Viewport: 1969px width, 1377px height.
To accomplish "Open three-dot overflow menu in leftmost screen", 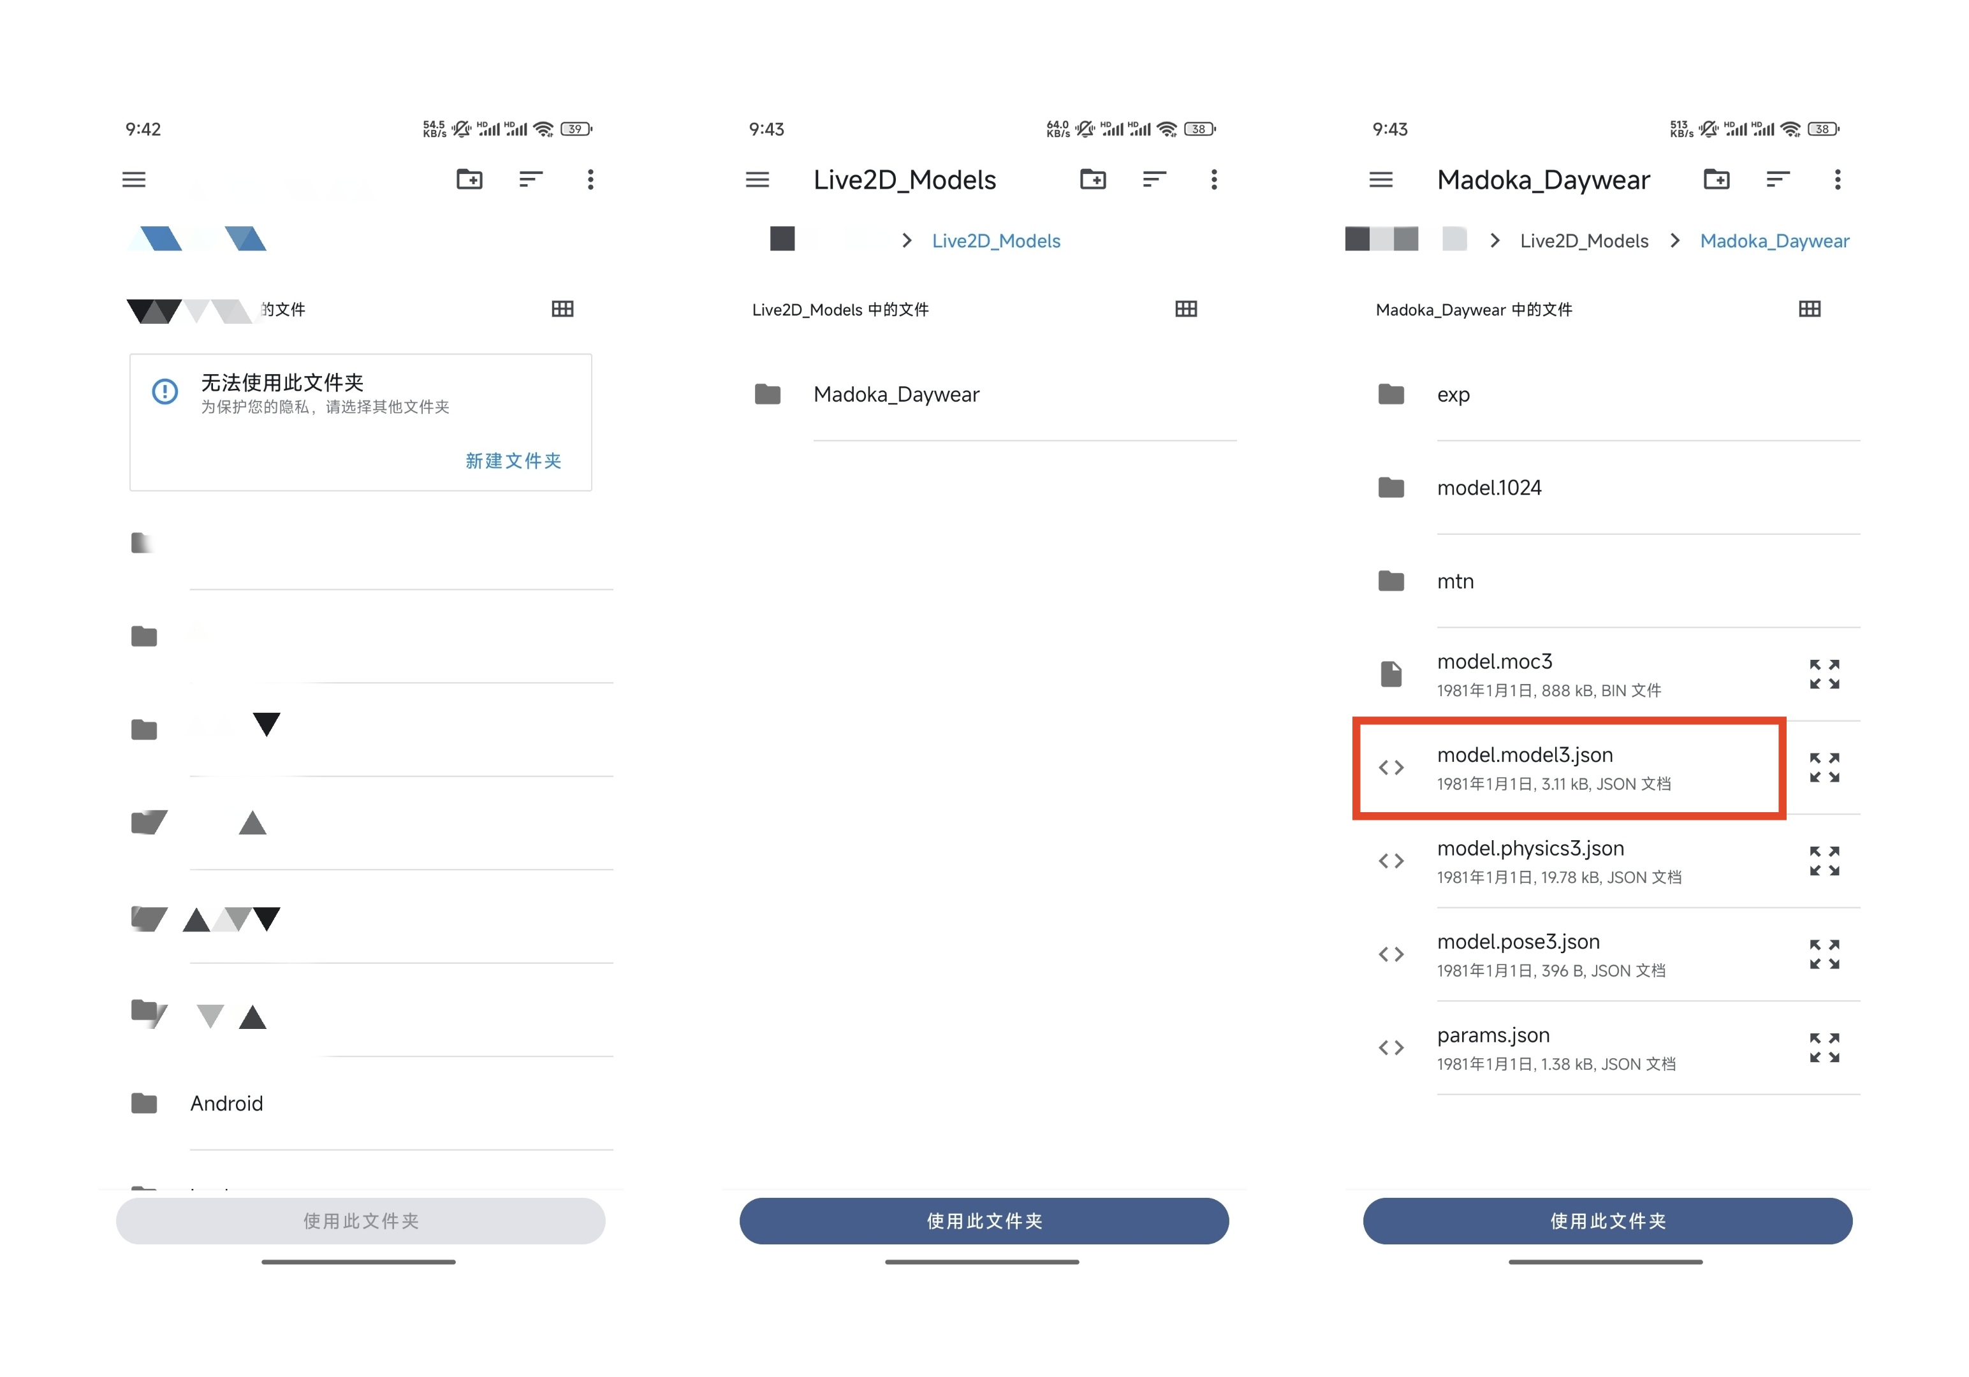I will 590,179.
